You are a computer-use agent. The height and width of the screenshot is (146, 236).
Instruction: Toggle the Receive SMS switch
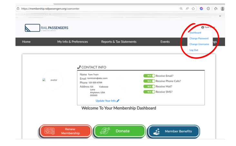[149, 92]
